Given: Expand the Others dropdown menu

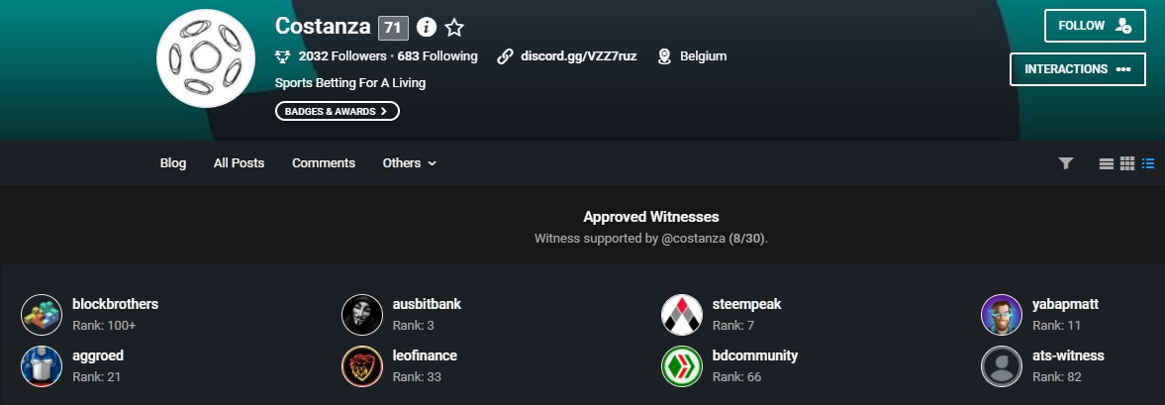Looking at the screenshot, I should coord(410,162).
